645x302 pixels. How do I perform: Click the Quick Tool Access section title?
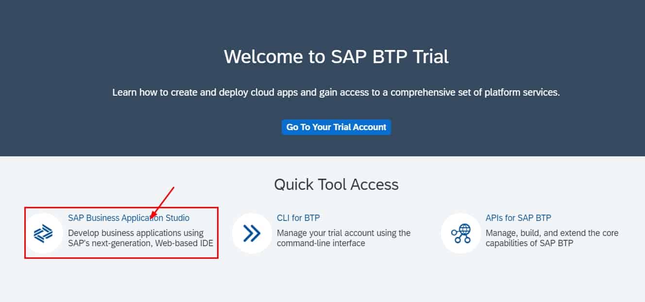336,185
